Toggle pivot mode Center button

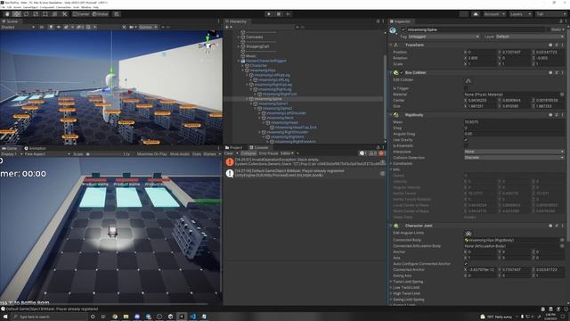(x=81, y=14)
